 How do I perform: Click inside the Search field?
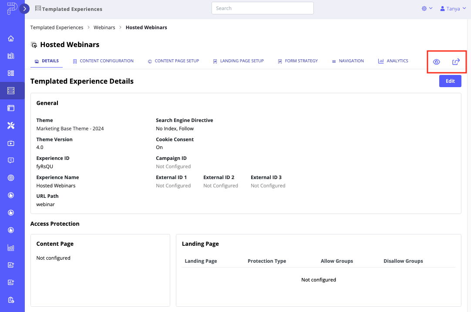point(262,8)
